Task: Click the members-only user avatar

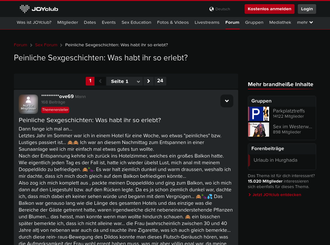Action: pyautogui.click(x=28, y=104)
